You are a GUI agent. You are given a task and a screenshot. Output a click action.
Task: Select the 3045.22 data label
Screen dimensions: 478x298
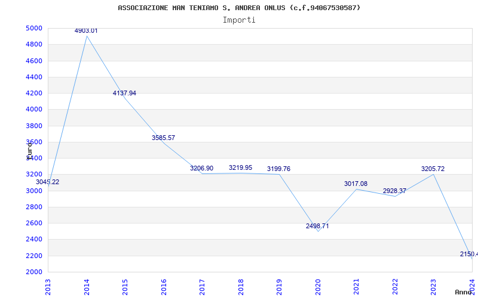tap(48, 182)
